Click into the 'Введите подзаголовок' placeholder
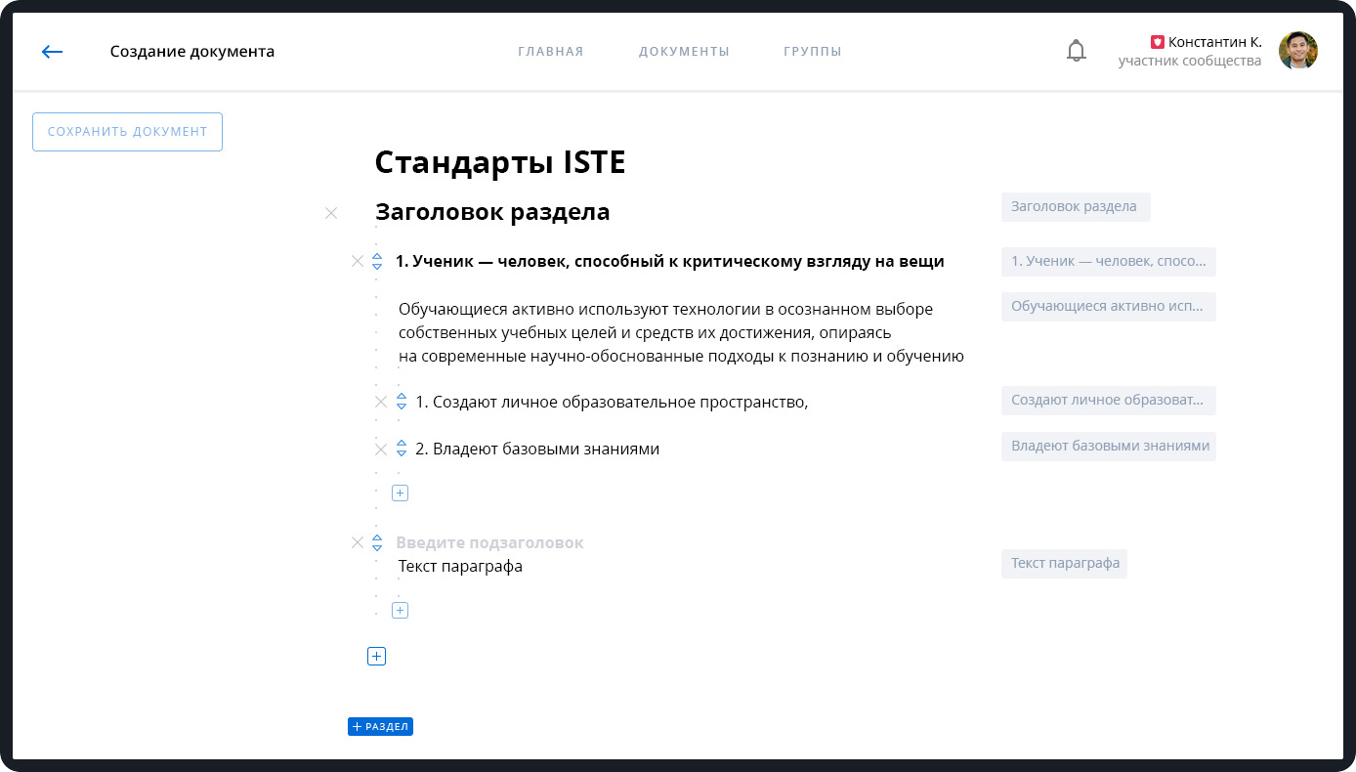 click(x=489, y=543)
